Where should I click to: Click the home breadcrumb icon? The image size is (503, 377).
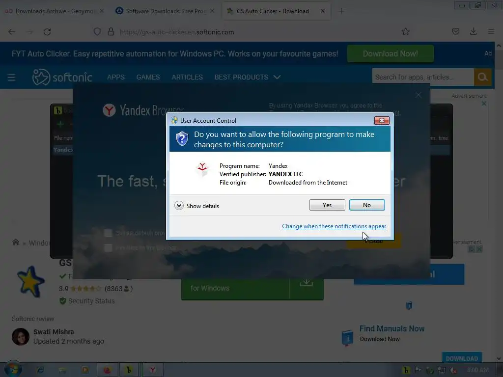[15, 242]
